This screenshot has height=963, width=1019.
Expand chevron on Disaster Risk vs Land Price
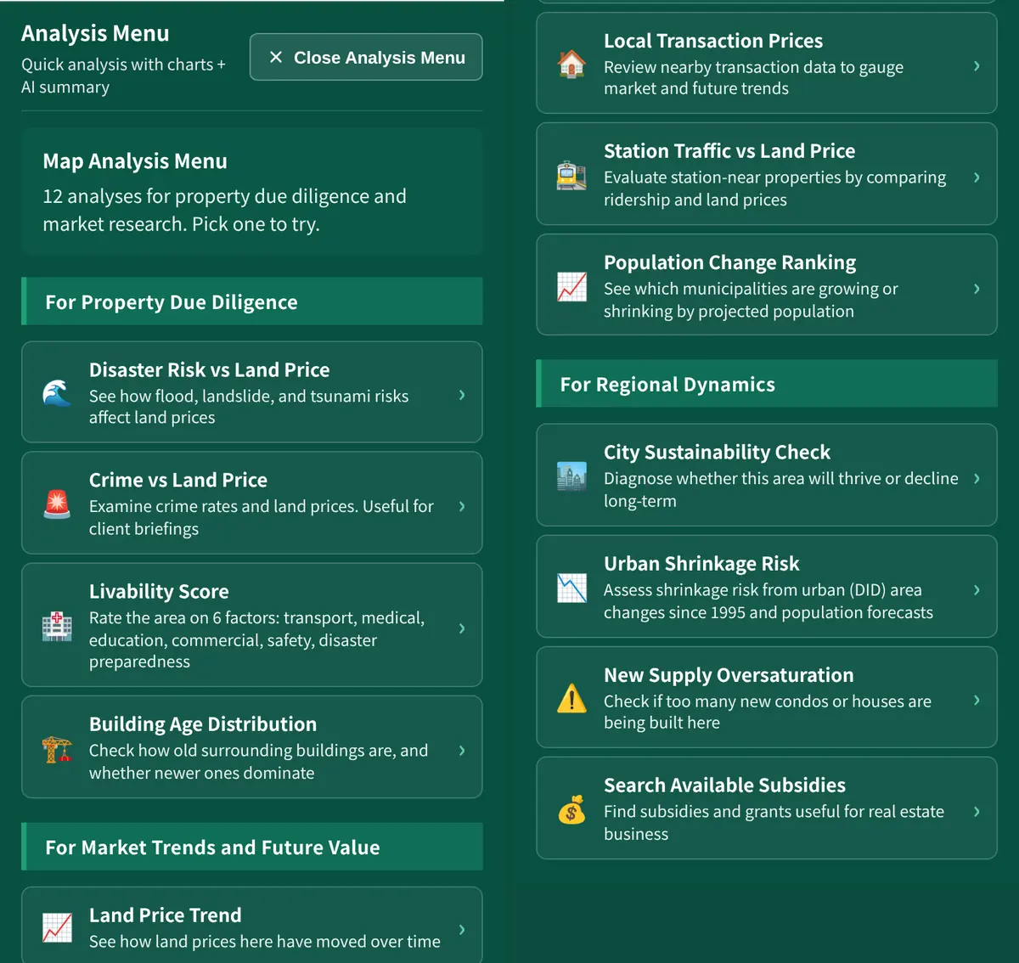[x=462, y=395]
